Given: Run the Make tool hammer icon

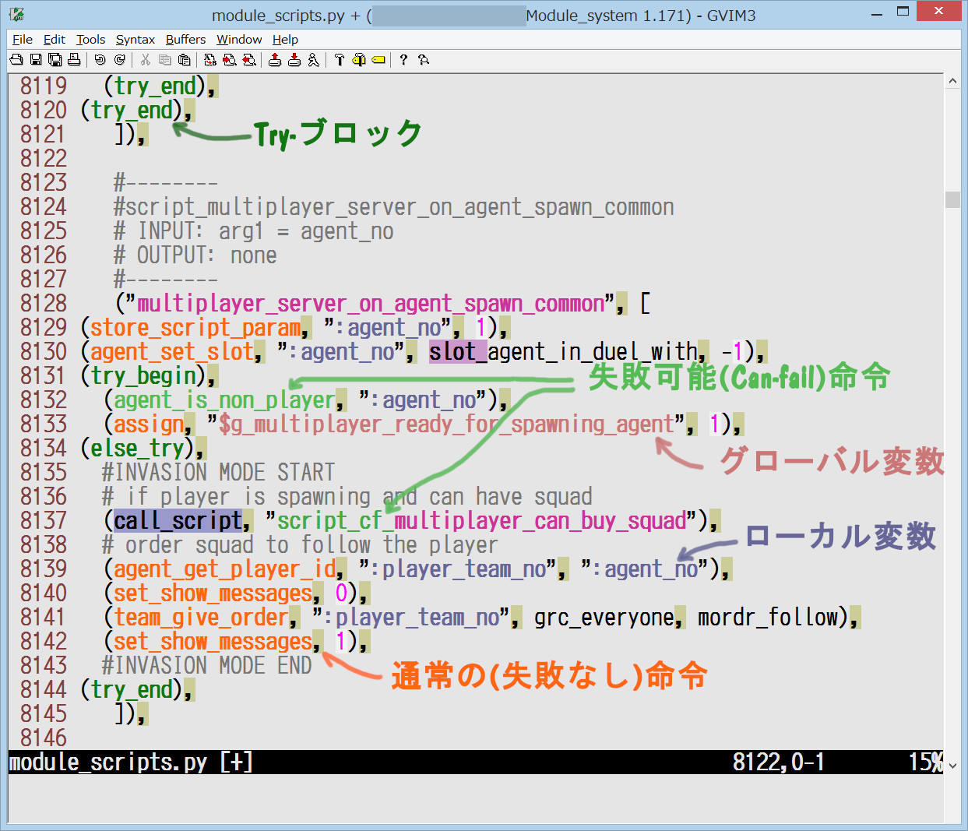Looking at the screenshot, I should [340, 60].
